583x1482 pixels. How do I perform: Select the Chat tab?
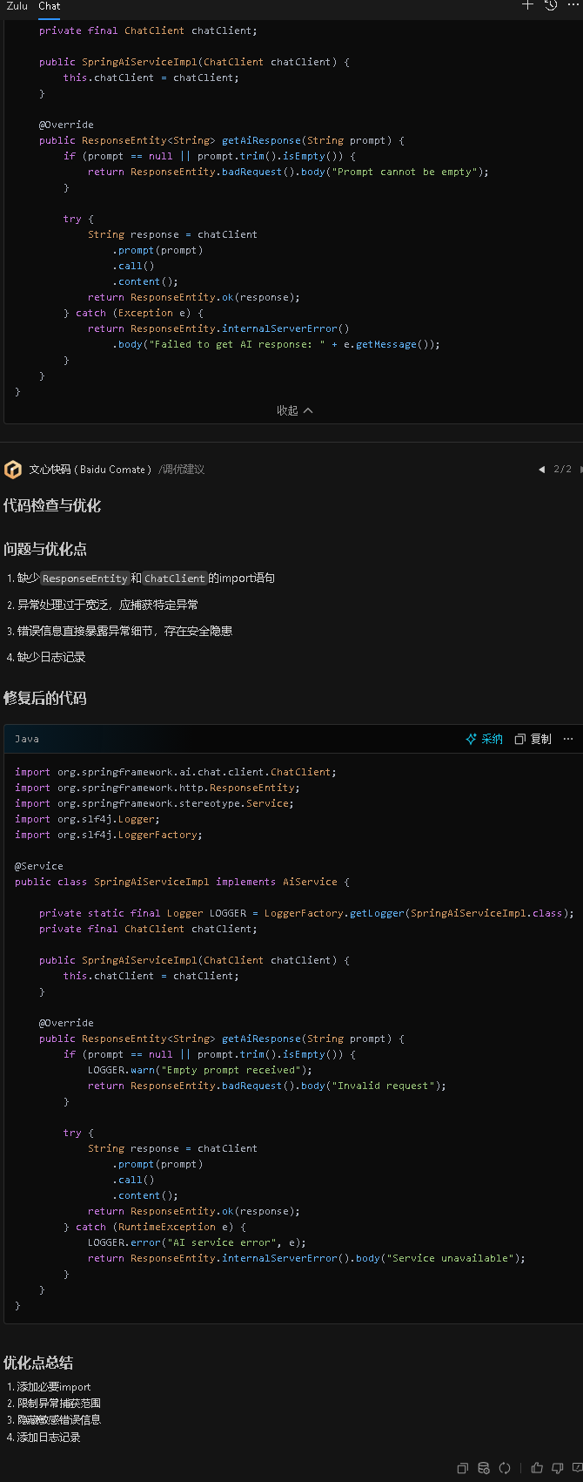[50, 6]
